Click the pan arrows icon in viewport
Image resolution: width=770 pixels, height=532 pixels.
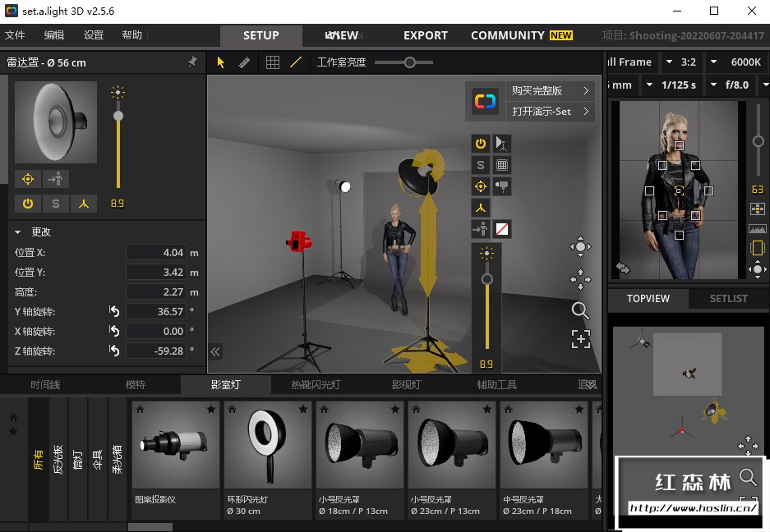click(x=580, y=279)
